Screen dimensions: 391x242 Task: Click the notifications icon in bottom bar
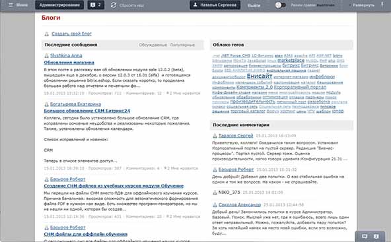376,236
